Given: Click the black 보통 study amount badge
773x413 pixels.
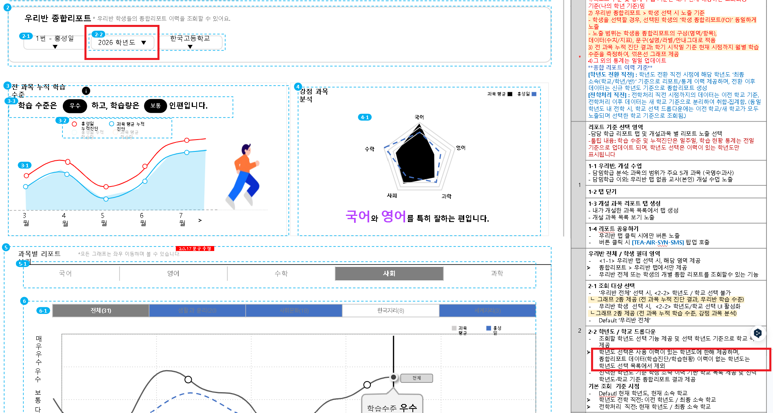Looking at the screenshot, I should click(x=155, y=106).
